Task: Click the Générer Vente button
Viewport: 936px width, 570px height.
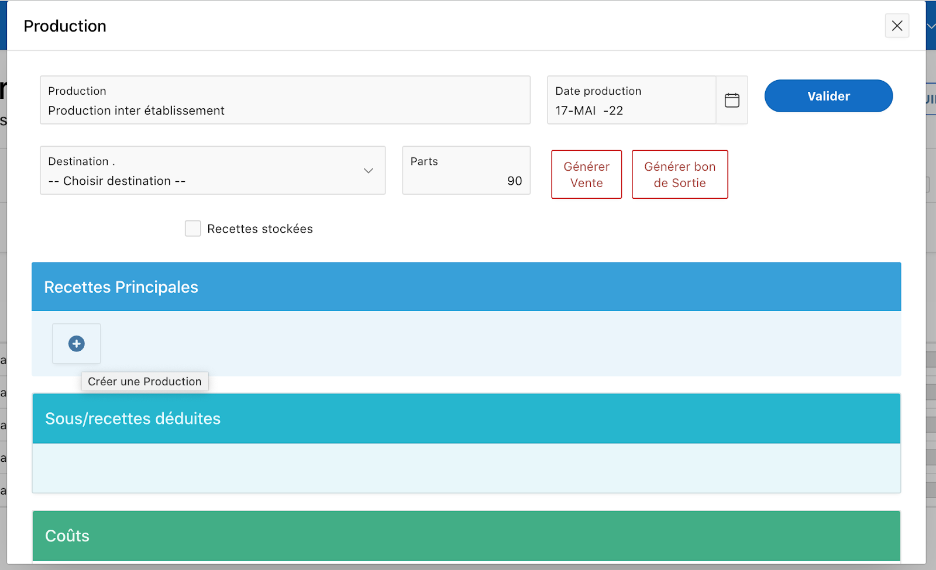Action: tap(586, 174)
